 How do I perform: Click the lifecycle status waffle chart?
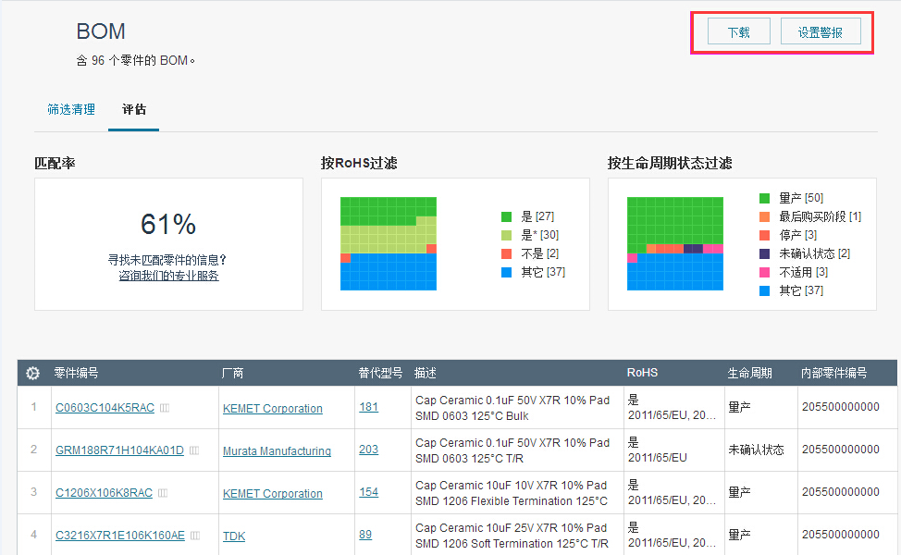(675, 243)
